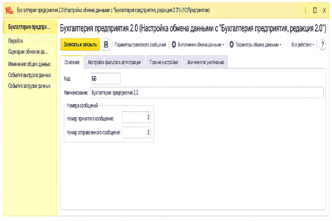332x221 pixels.
Task: Open help via question mark icon
Action: click(322, 44)
